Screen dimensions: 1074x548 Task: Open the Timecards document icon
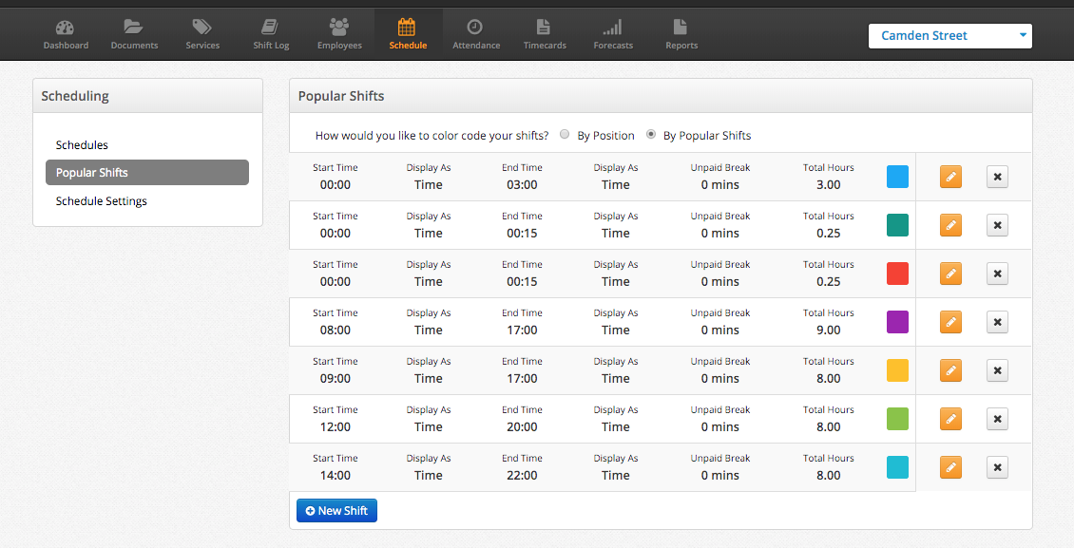pos(544,28)
